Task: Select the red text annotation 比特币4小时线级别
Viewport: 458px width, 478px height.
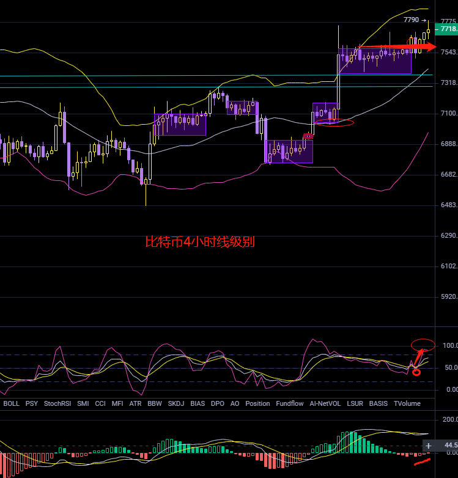Action: pos(199,242)
